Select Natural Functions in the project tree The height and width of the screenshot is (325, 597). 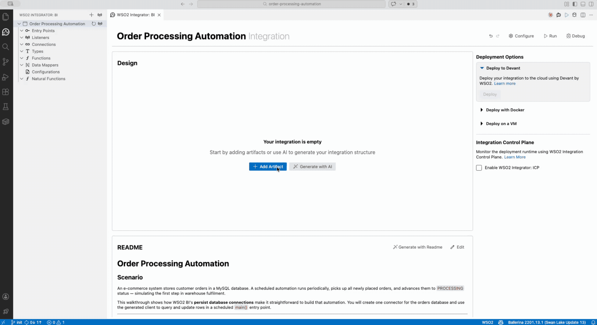click(49, 79)
